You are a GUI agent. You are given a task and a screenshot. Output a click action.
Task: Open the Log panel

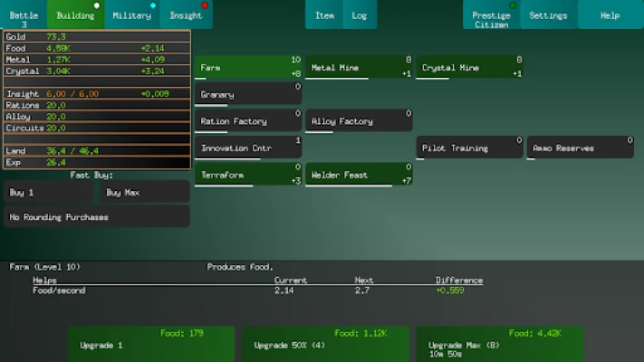[360, 15]
